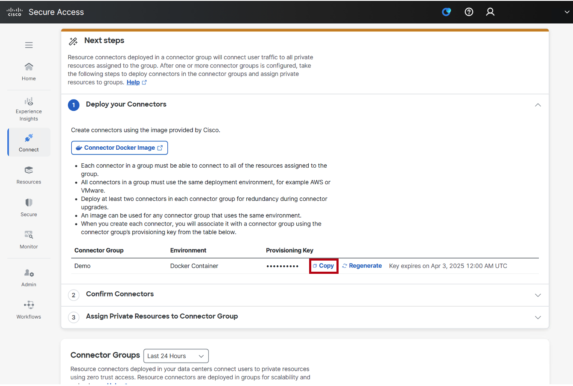Select the Connect sidebar item
Screen dimensions: 573x386
pos(29,142)
